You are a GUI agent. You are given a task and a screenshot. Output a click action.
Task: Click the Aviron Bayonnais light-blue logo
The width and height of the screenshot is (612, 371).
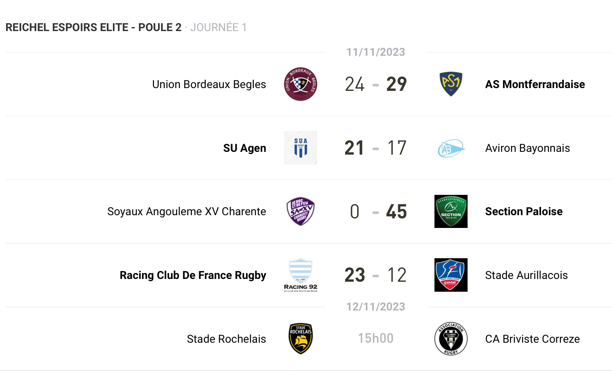pos(451,148)
